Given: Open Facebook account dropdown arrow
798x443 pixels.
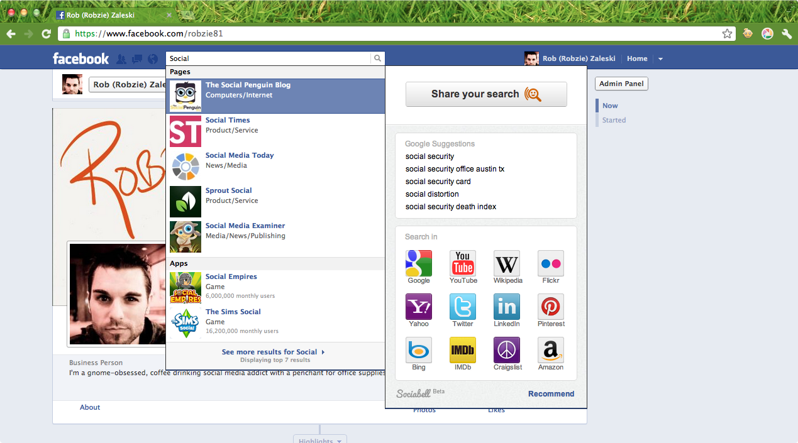Looking at the screenshot, I should pos(660,59).
